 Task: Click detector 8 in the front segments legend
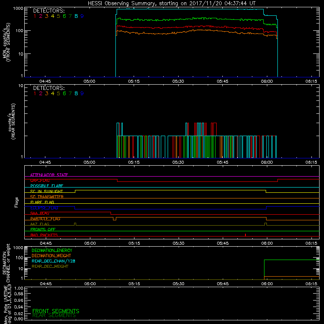pyautogui.click(x=76, y=16)
